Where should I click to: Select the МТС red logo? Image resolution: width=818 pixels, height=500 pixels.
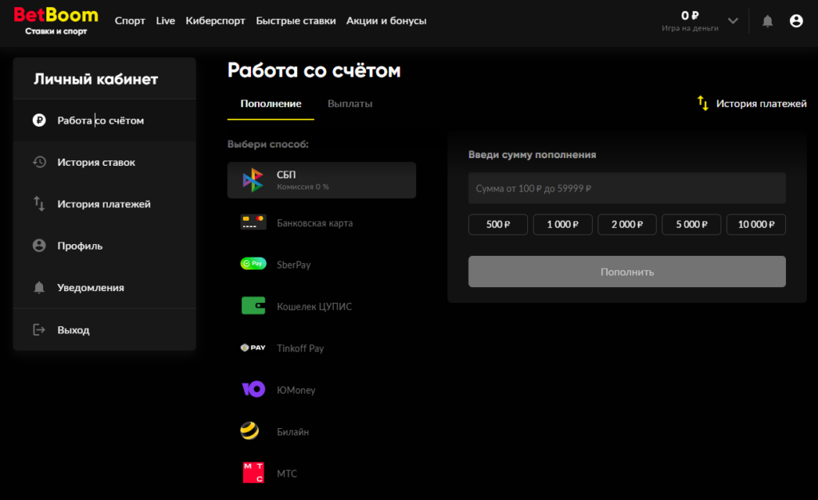point(253,472)
